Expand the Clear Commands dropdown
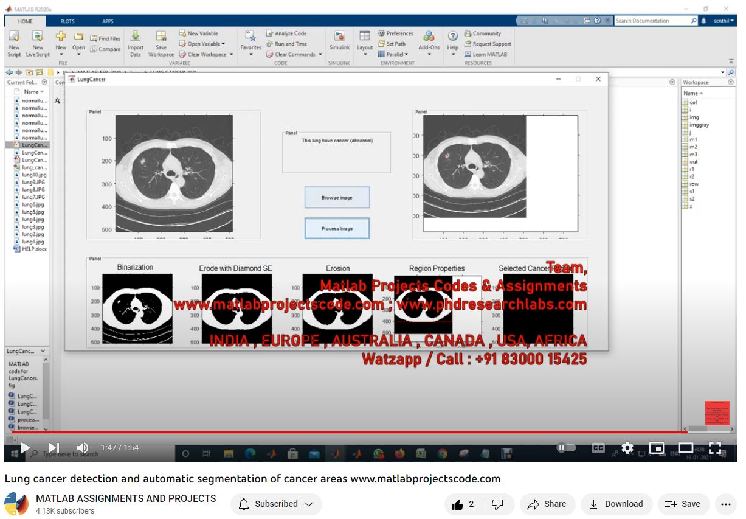Viewport: 746px width, 519px height. click(320, 54)
